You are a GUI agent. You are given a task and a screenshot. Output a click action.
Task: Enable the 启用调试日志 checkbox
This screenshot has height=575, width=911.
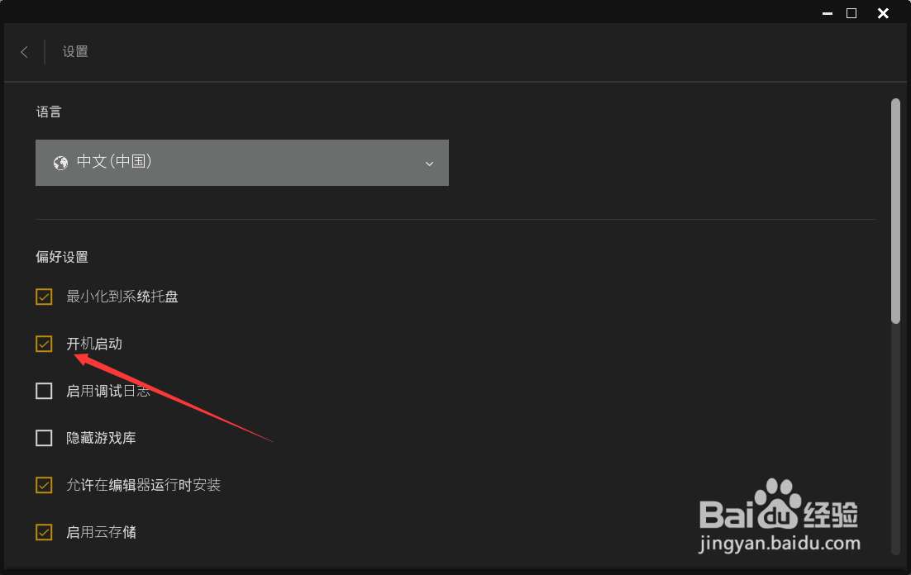[x=44, y=391]
